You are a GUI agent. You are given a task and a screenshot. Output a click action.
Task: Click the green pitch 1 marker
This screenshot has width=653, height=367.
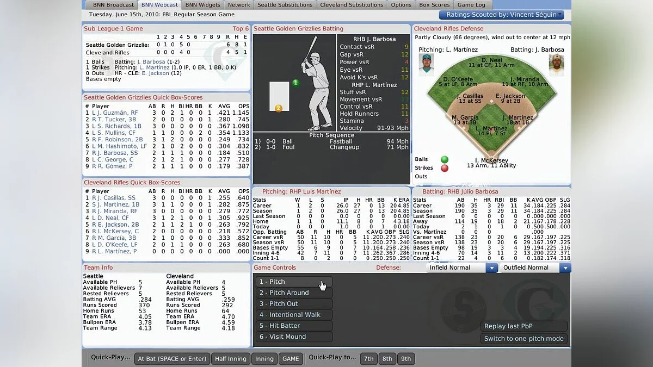click(x=295, y=83)
